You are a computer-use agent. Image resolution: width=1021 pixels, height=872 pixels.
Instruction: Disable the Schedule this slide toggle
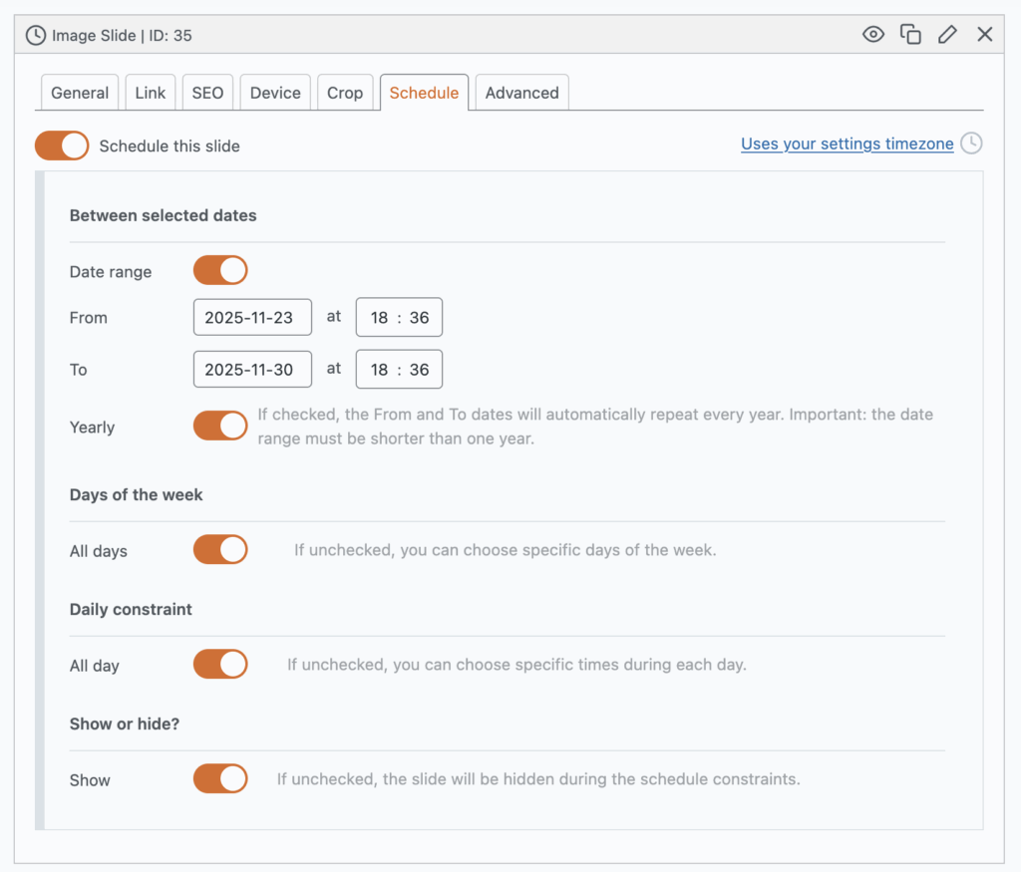tap(61, 145)
